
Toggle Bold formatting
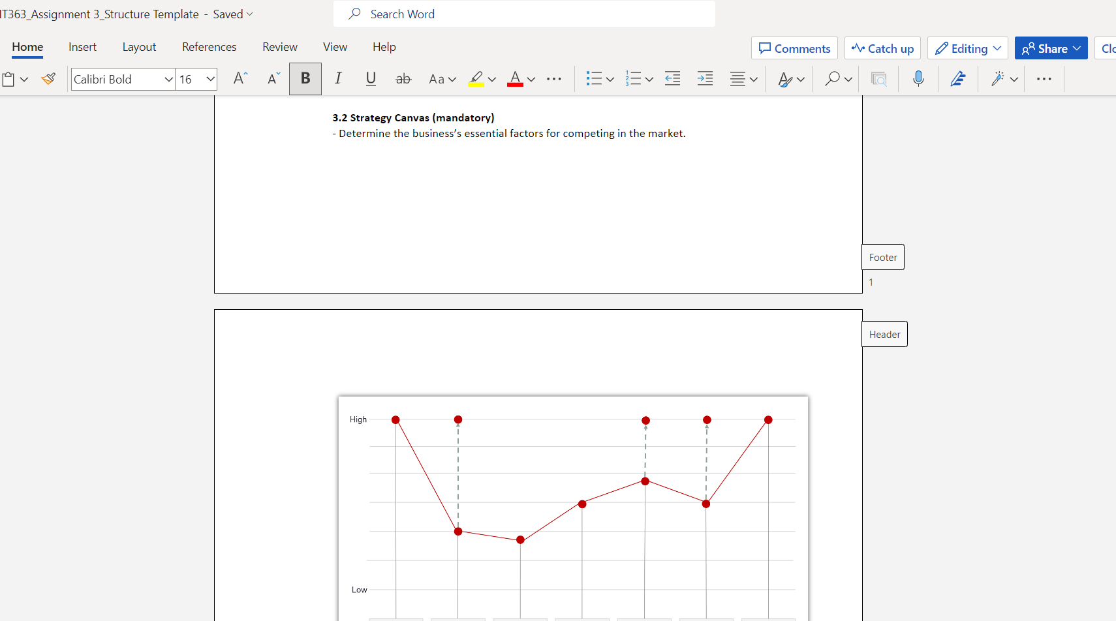pos(305,79)
